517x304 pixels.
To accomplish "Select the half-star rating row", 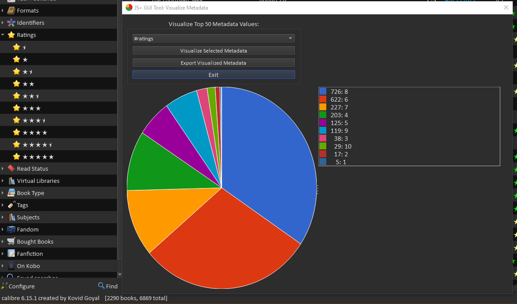I will coord(58,47).
